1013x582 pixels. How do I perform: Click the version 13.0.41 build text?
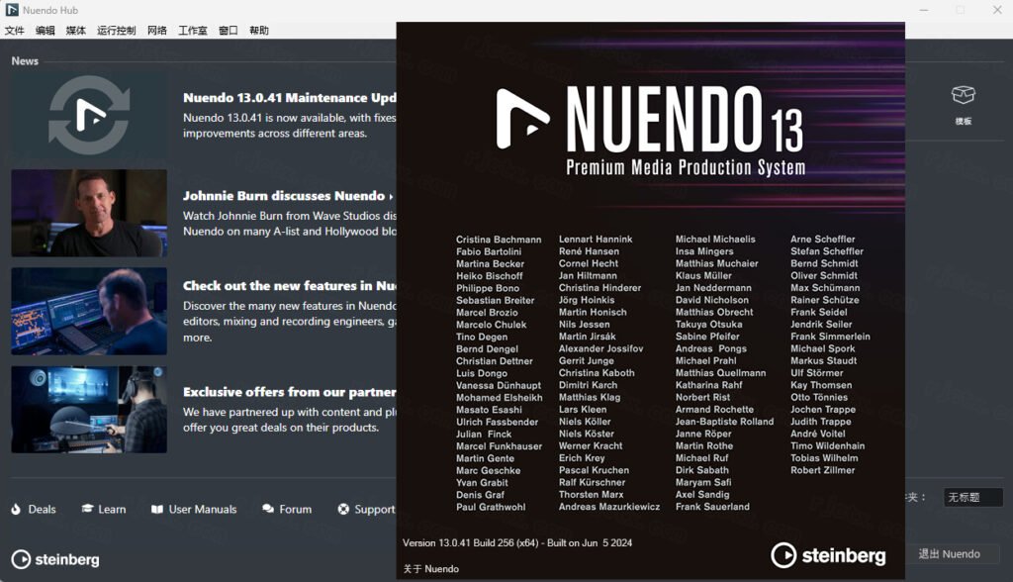pyautogui.click(x=517, y=543)
